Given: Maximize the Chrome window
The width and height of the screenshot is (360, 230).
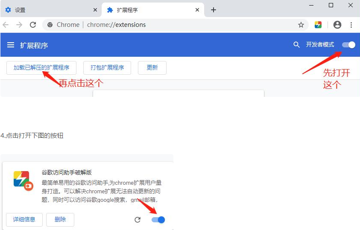Looking at the screenshot, I should (x=331, y=5).
